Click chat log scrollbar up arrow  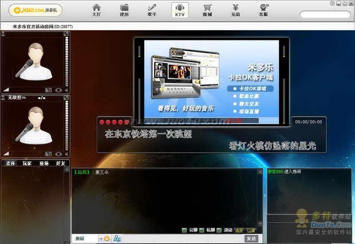coord(260,172)
